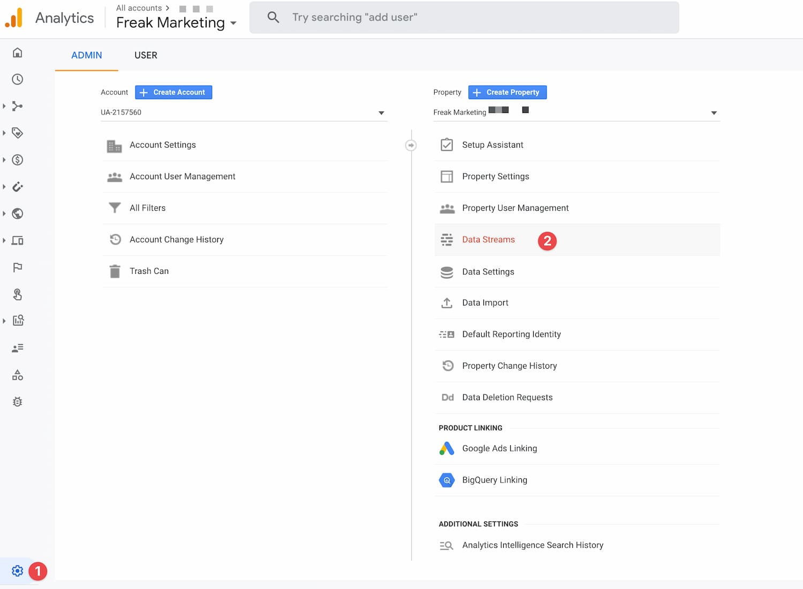Click the search magnifier icon
The width and height of the screenshot is (803, 589).
point(273,17)
